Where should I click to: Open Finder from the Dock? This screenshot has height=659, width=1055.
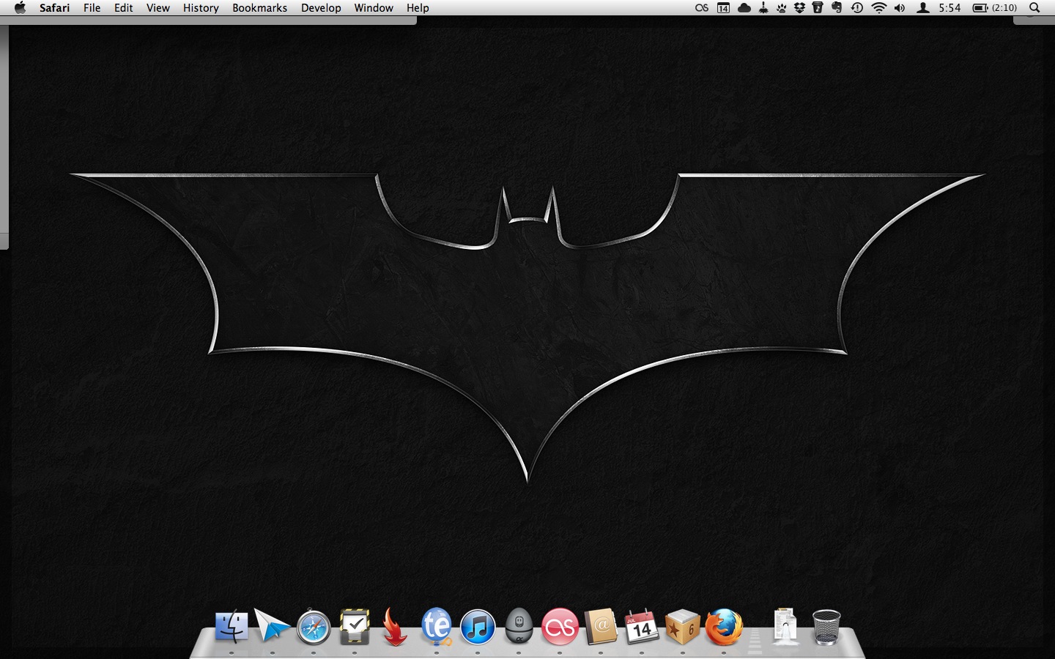point(232,628)
